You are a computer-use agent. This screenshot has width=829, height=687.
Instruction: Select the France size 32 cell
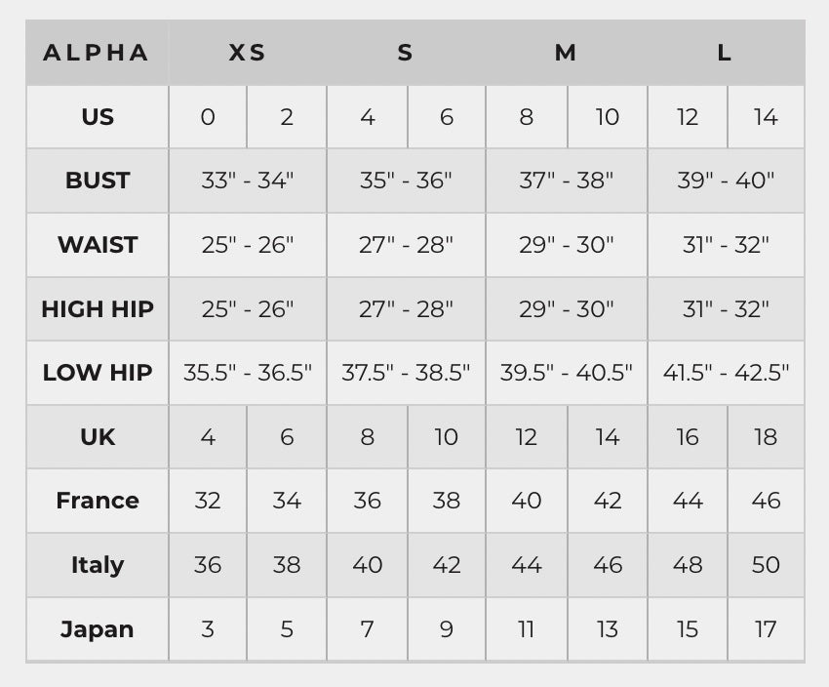click(x=207, y=501)
